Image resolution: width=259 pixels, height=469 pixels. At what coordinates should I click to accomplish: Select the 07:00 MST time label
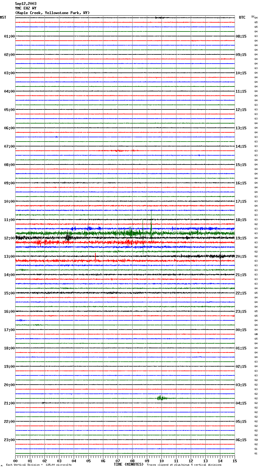pos(9,146)
